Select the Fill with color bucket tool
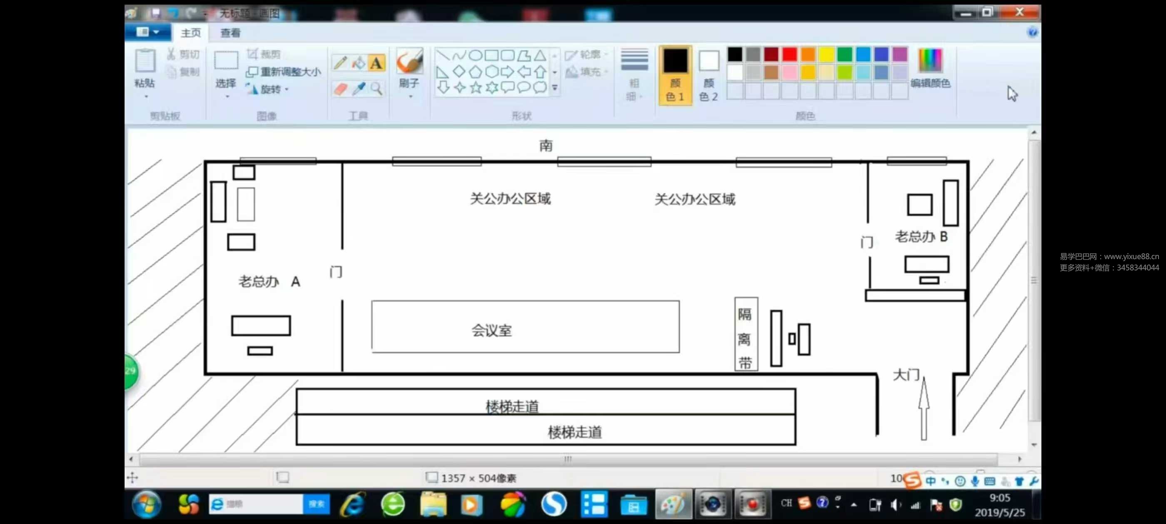Viewport: 1166px width, 524px height. click(x=358, y=63)
